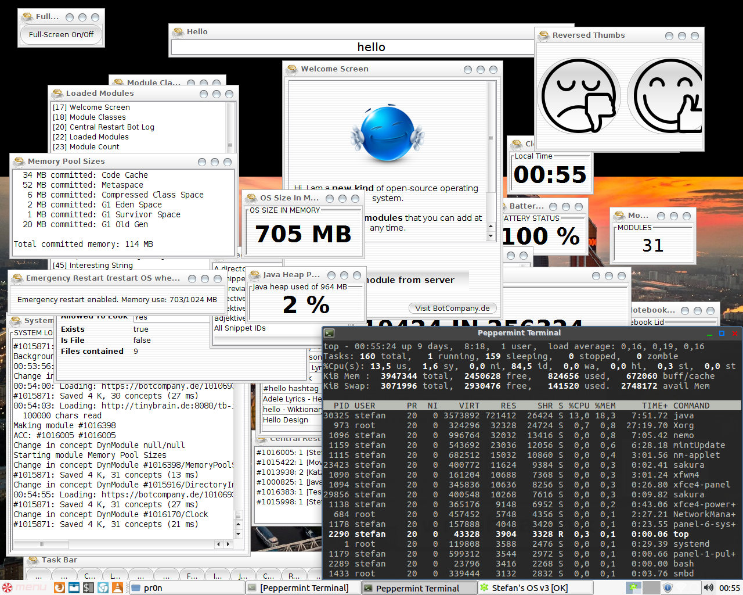Launch VLC media player from panel
This screenshot has height=595, width=743.
tap(117, 587)
